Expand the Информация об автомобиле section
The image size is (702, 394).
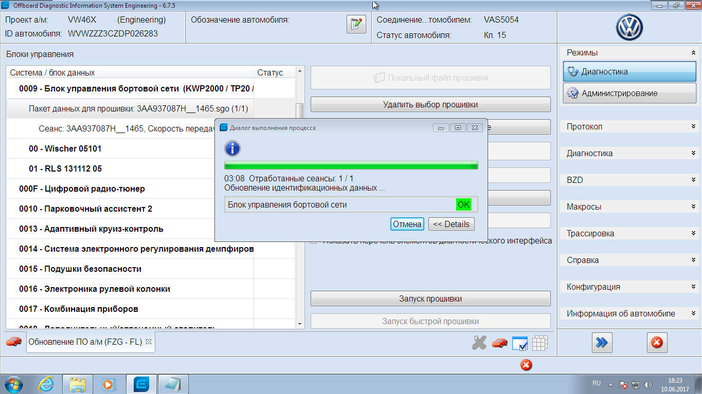coord(693,313)
